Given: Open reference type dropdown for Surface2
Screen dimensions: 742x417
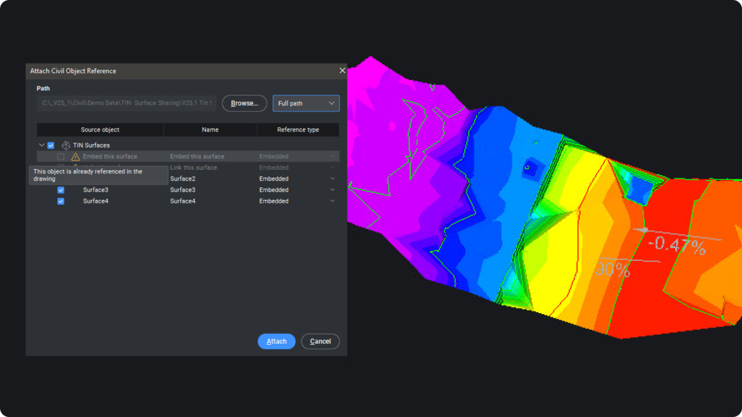Looking at the screenshot, I should pos(332,179).
